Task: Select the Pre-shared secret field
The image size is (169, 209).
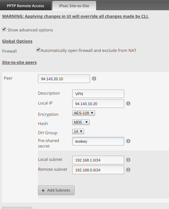Action: pos(98,141)
